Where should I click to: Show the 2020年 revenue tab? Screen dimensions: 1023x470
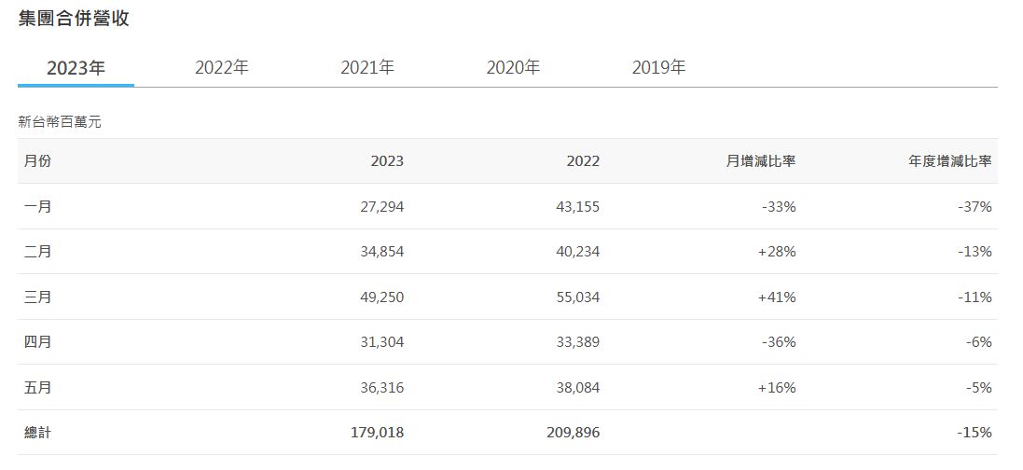click(513, 68)
